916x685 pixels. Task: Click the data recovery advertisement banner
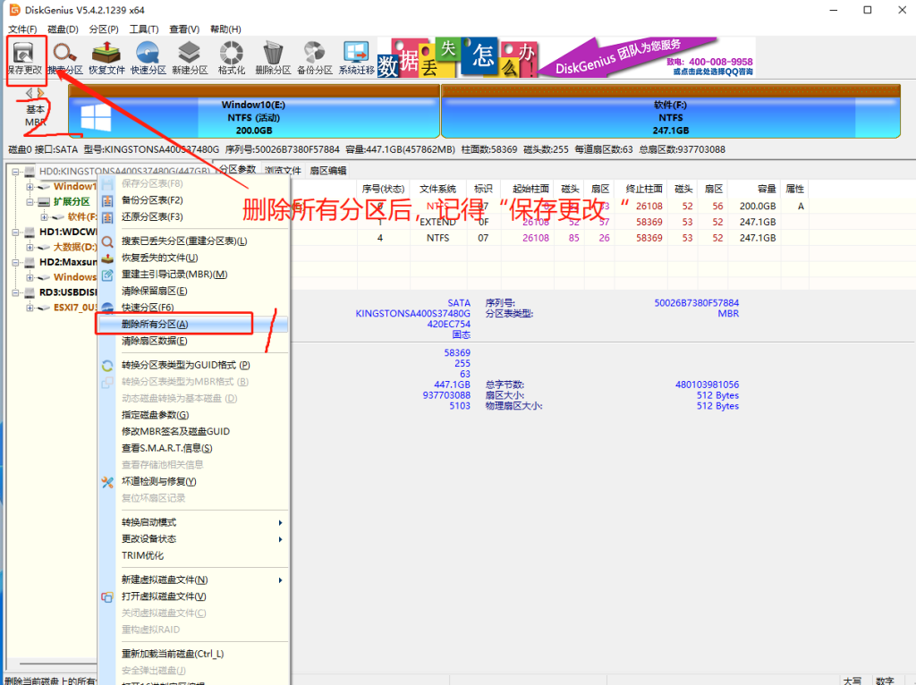click(x=566, y=58)
